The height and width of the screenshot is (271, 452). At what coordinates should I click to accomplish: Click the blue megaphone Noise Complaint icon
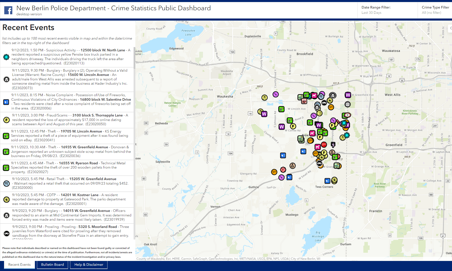point(6,102)
